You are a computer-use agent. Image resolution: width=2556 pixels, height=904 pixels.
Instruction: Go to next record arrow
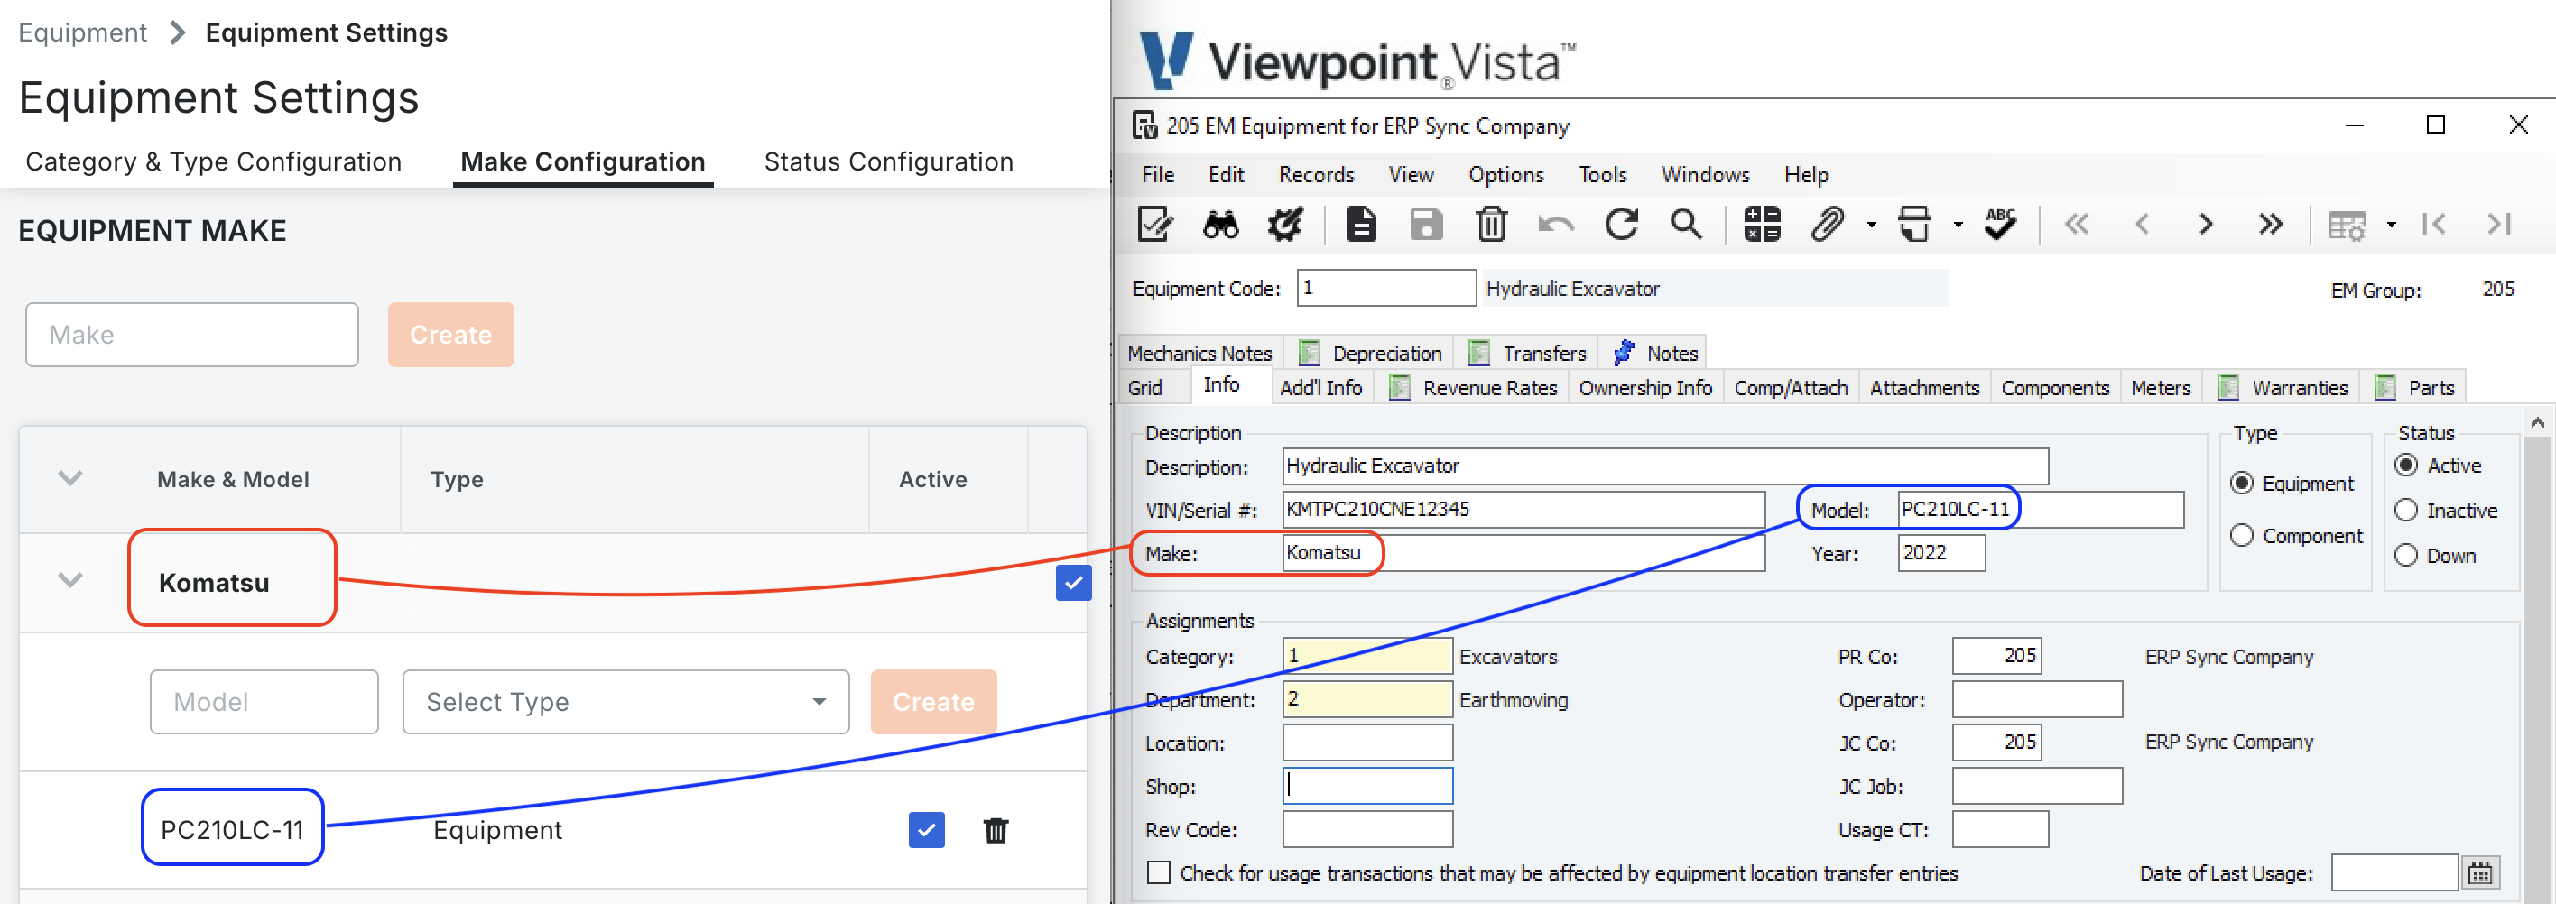[2206, 225]
